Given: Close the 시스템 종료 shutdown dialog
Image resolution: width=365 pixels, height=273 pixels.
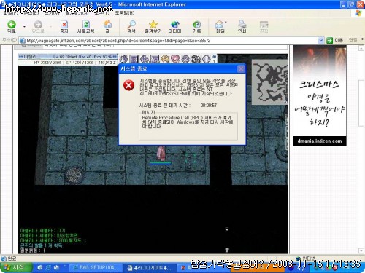Looking at the screenshot, I should tap(241, 68).
